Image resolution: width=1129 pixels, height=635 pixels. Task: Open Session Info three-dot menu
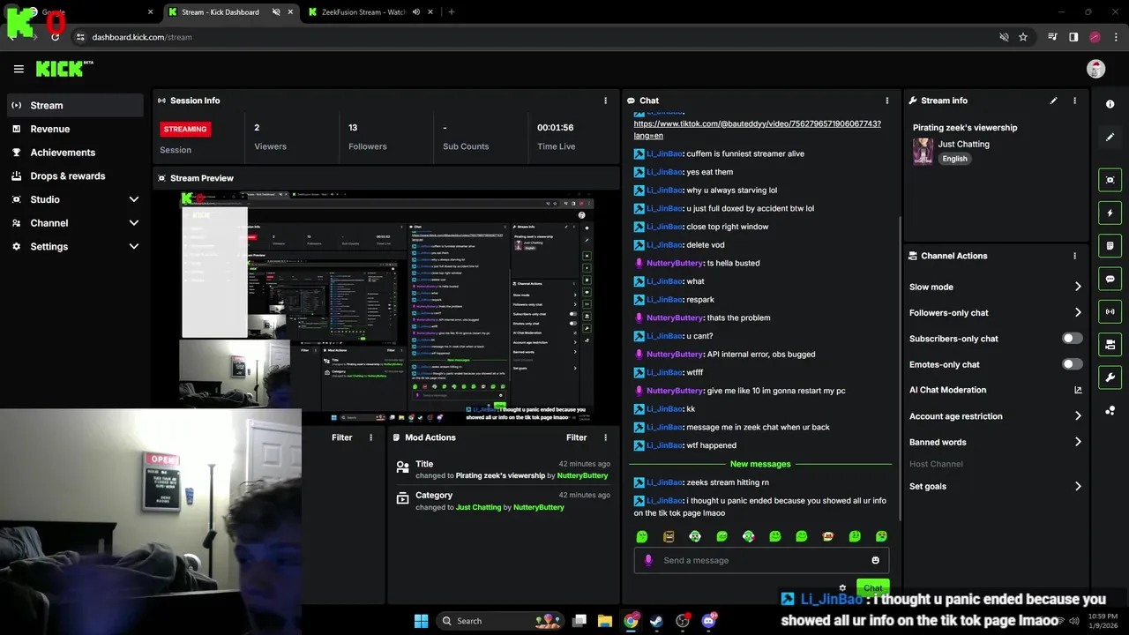[x=605, y=101]
